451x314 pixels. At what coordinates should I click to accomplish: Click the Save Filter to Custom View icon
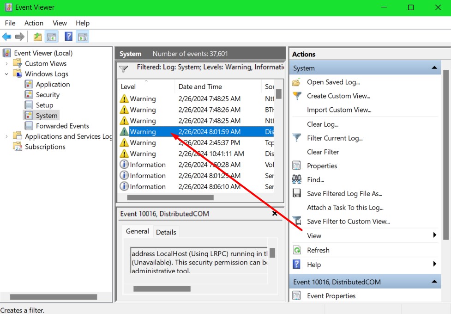(x=296, y=221)
